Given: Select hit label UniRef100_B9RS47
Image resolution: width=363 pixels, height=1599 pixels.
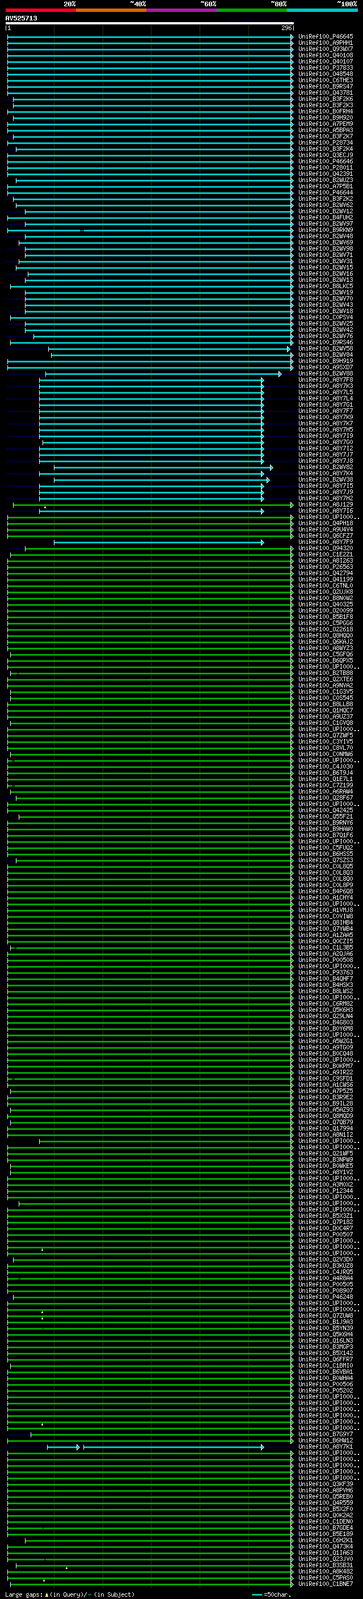Looking at the screenshot, I should 326,86.
